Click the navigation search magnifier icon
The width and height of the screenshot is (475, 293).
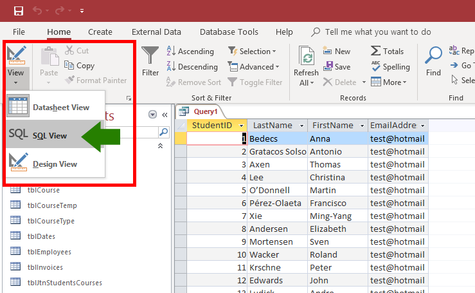tap(164, 132)
